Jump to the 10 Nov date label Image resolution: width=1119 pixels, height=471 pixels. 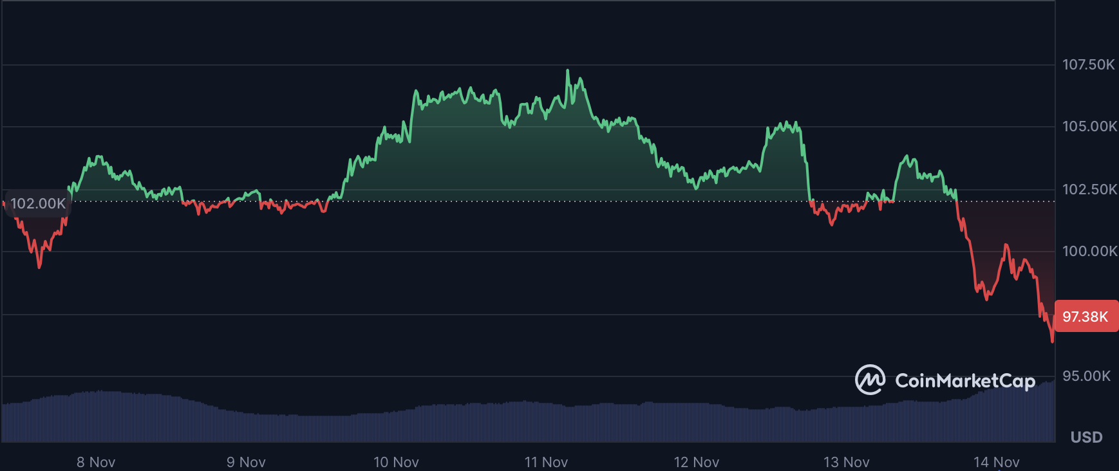tap(396, 462)
